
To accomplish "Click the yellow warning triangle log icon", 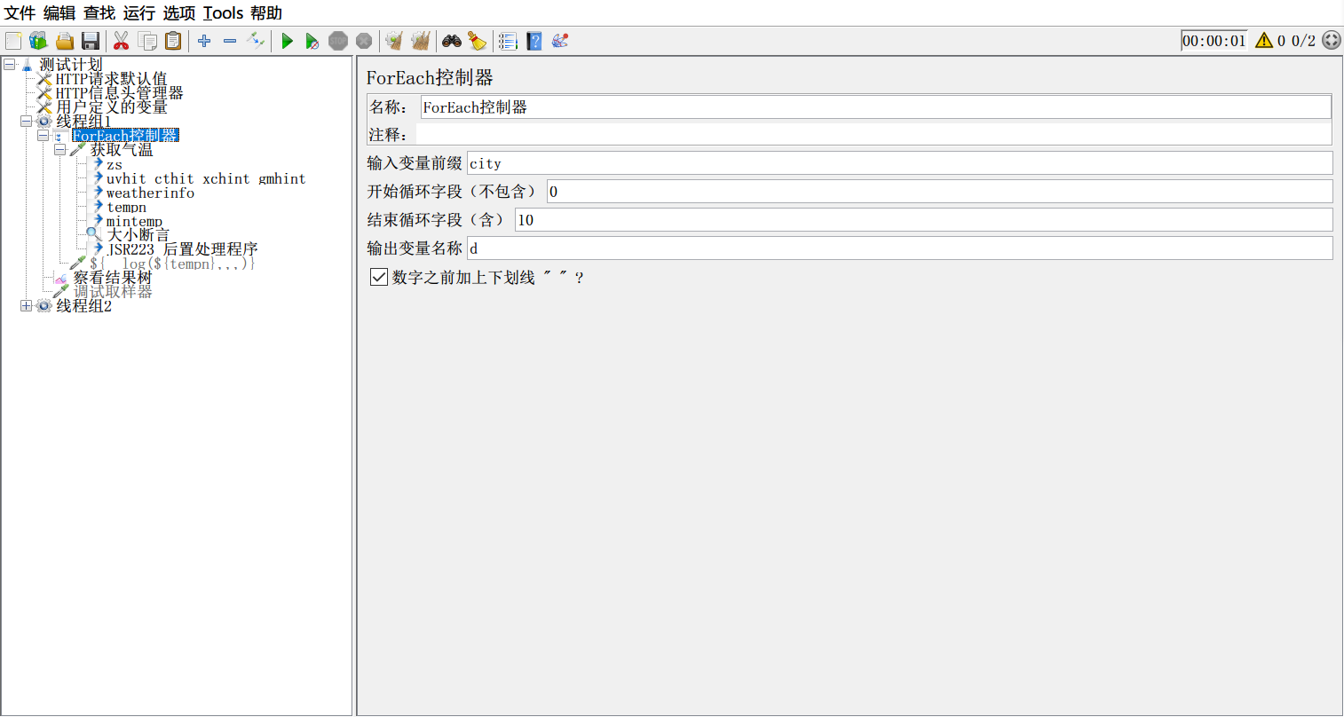I will point(1264,40).
